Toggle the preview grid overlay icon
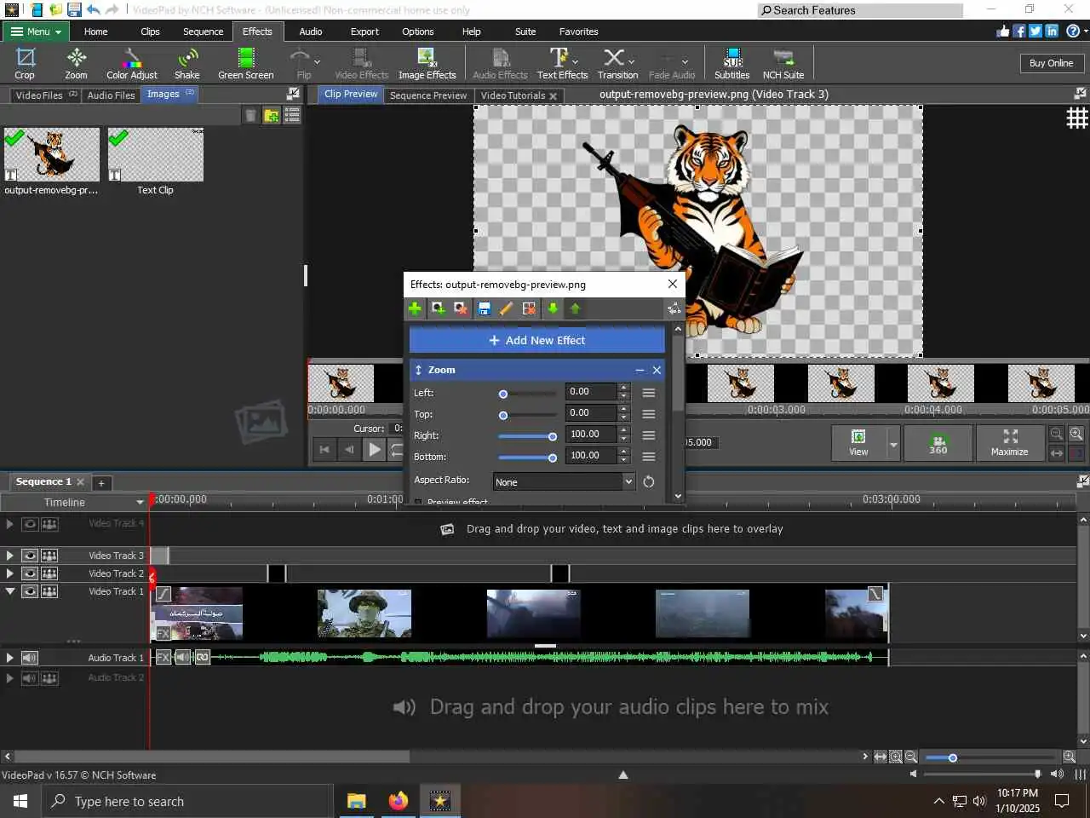The width and height of the screenshot is (1090, 818). 1077,118
